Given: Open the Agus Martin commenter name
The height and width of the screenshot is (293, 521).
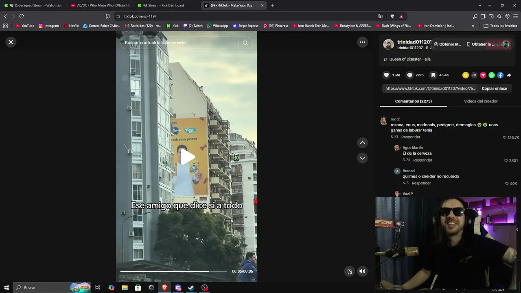Looking at the screenshot, I should (413, 148).
